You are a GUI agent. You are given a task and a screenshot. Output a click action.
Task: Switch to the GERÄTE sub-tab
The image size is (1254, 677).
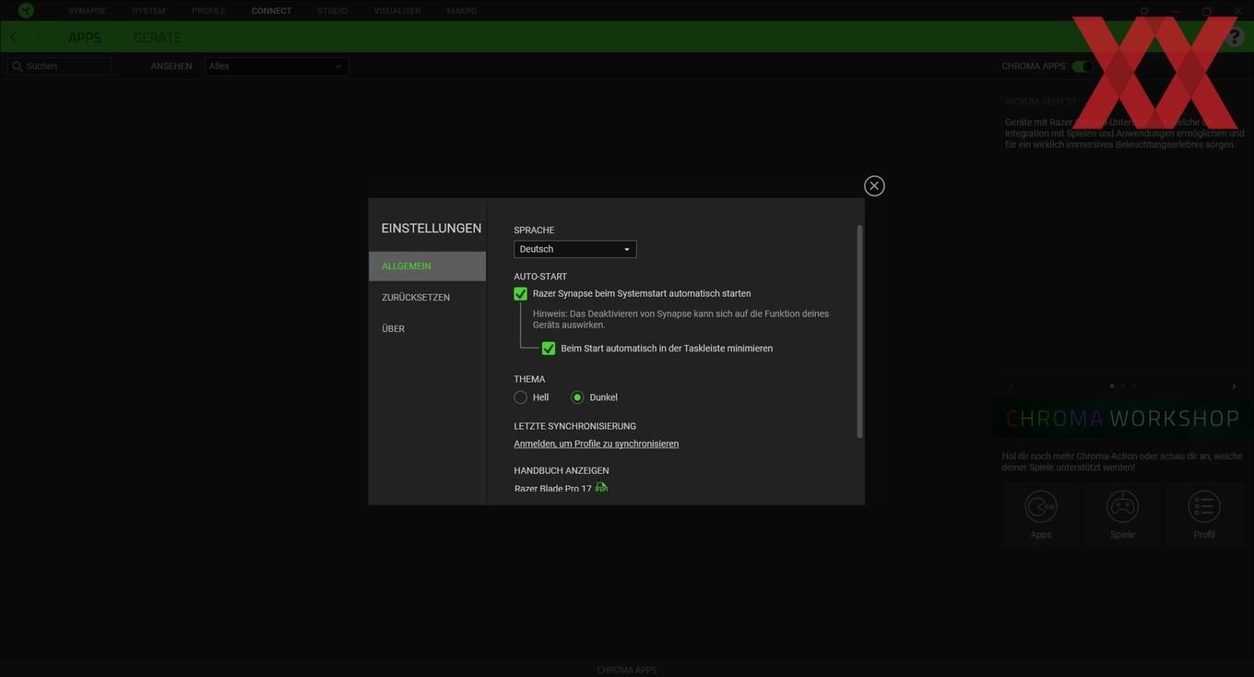point(157,38)
